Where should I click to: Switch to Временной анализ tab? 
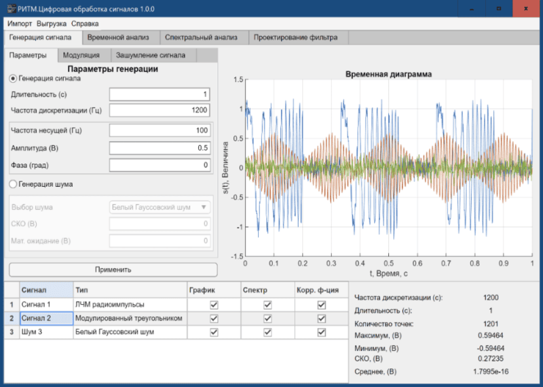119,37
